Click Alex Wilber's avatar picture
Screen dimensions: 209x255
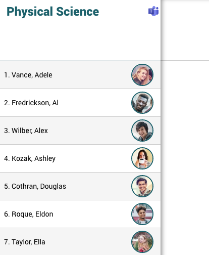[142, 131]
